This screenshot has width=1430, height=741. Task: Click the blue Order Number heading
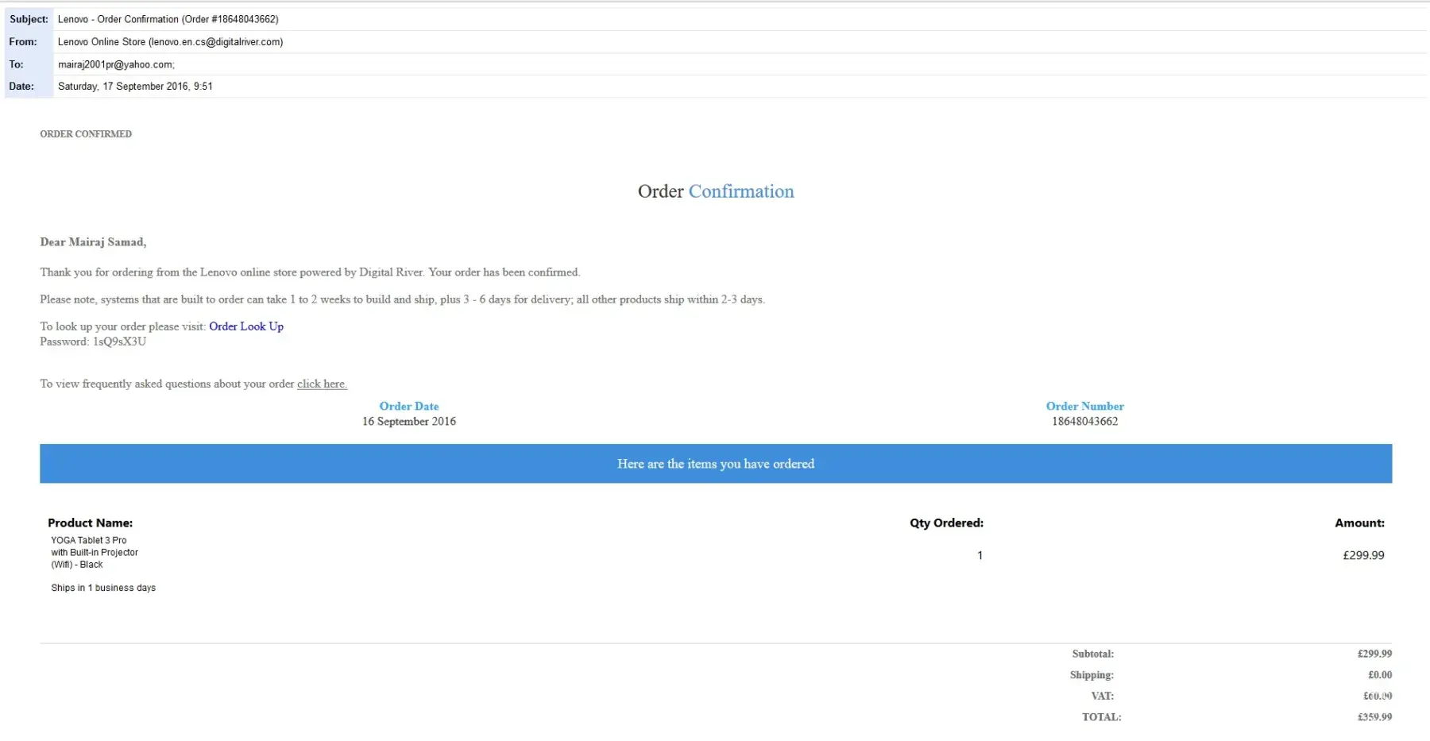1084,407
